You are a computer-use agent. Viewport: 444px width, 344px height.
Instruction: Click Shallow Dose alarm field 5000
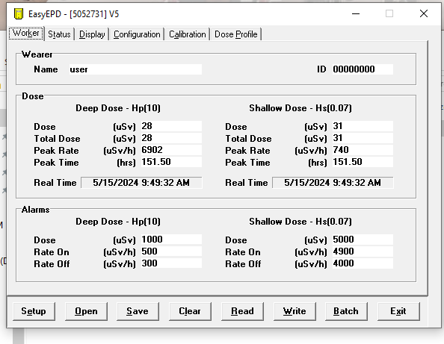click(x=363, y=240)
